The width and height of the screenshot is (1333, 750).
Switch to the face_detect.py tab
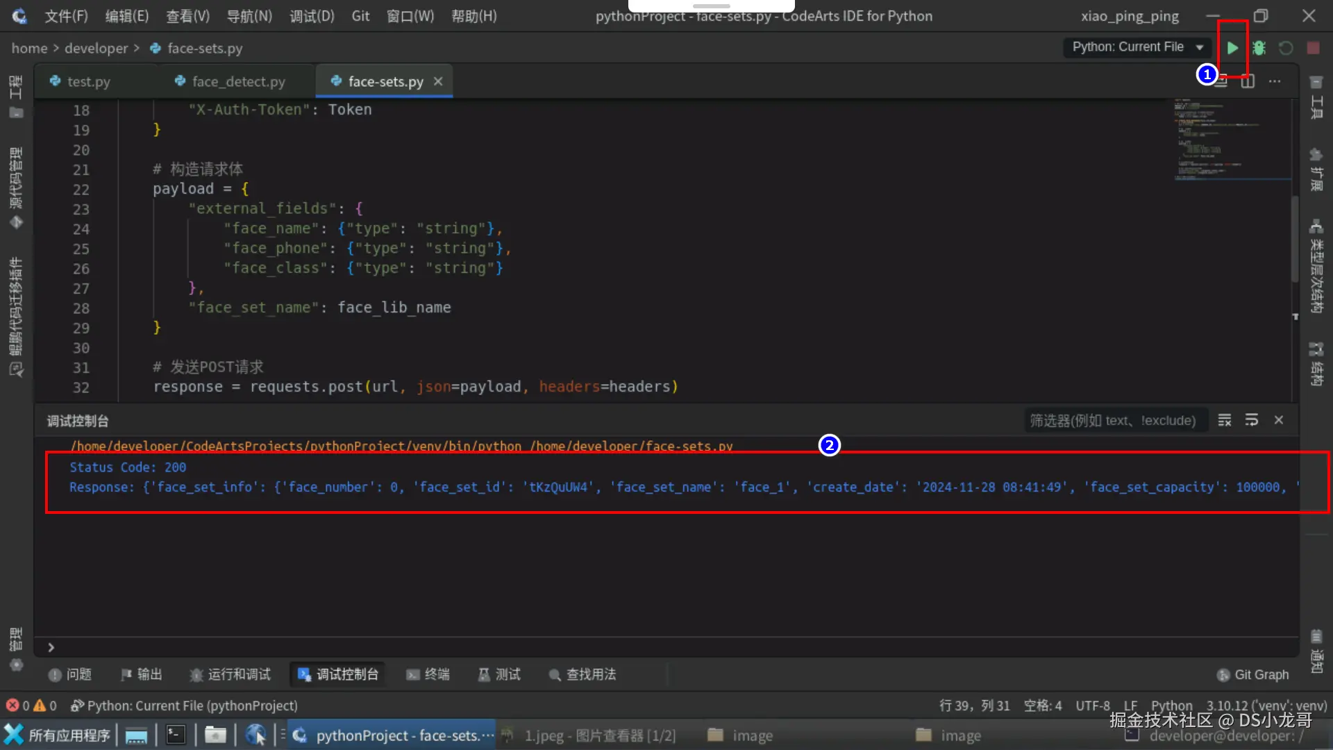(x=238, y=81)
